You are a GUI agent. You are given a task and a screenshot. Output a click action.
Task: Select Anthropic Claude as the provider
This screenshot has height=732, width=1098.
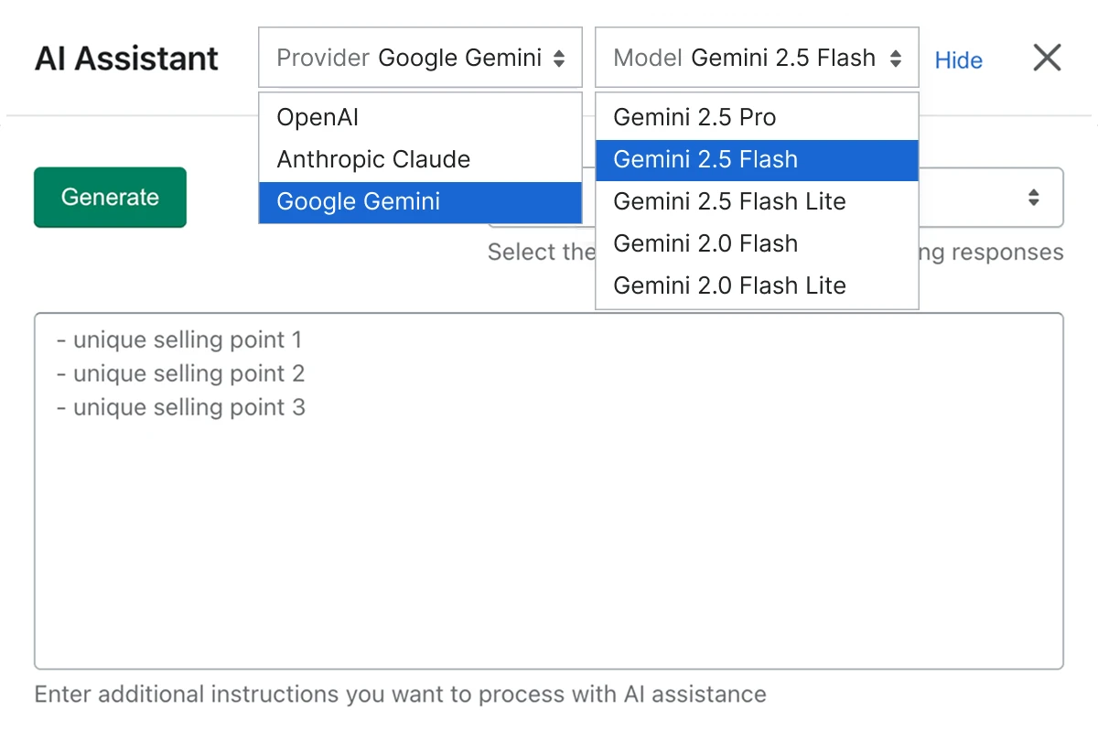[372, 159]
